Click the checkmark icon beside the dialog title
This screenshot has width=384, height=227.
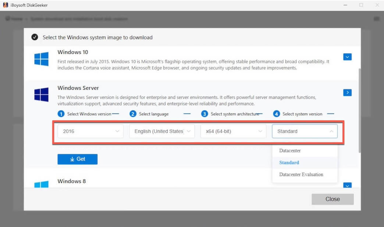coord(35,37)
